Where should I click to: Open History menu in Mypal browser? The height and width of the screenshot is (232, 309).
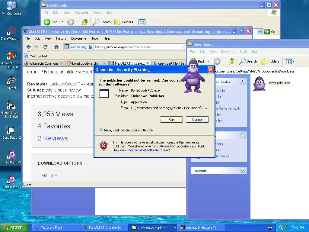[61, 38]
